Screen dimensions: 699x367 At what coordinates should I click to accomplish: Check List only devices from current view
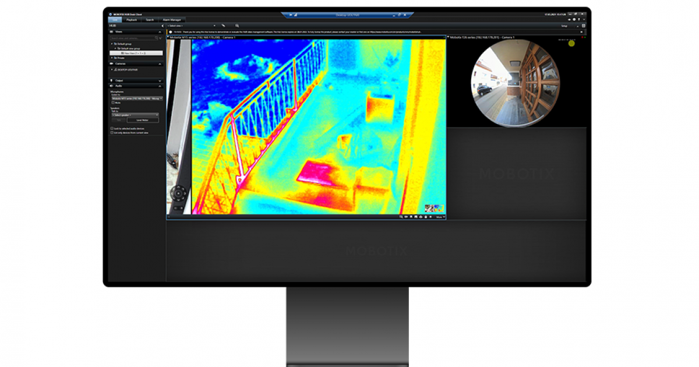[x=112, y=132]
